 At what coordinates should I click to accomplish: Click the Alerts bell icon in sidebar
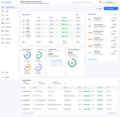(3, 35)
